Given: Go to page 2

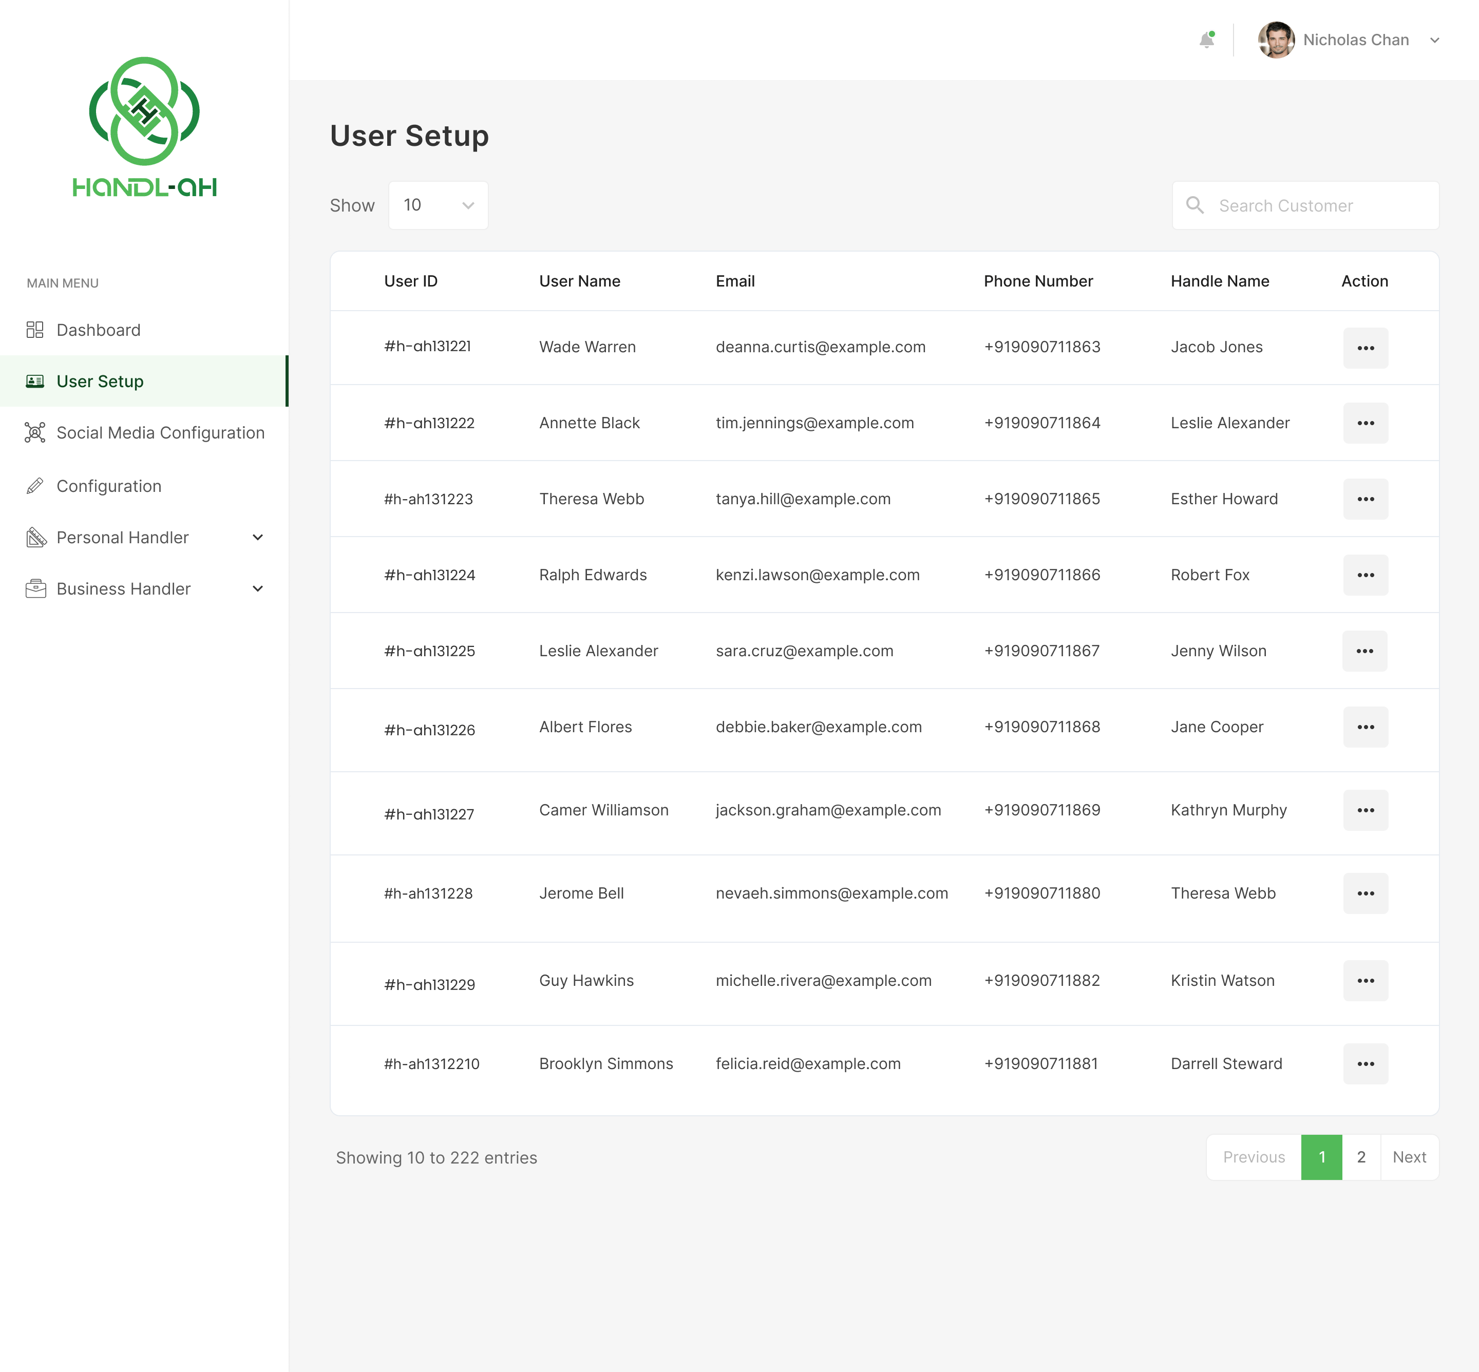Looking at the screenshot, I should click(1361, 1157).
